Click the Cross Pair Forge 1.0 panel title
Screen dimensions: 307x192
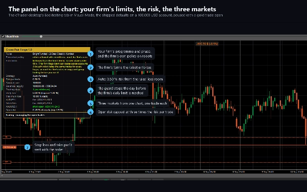pos(19,50)
